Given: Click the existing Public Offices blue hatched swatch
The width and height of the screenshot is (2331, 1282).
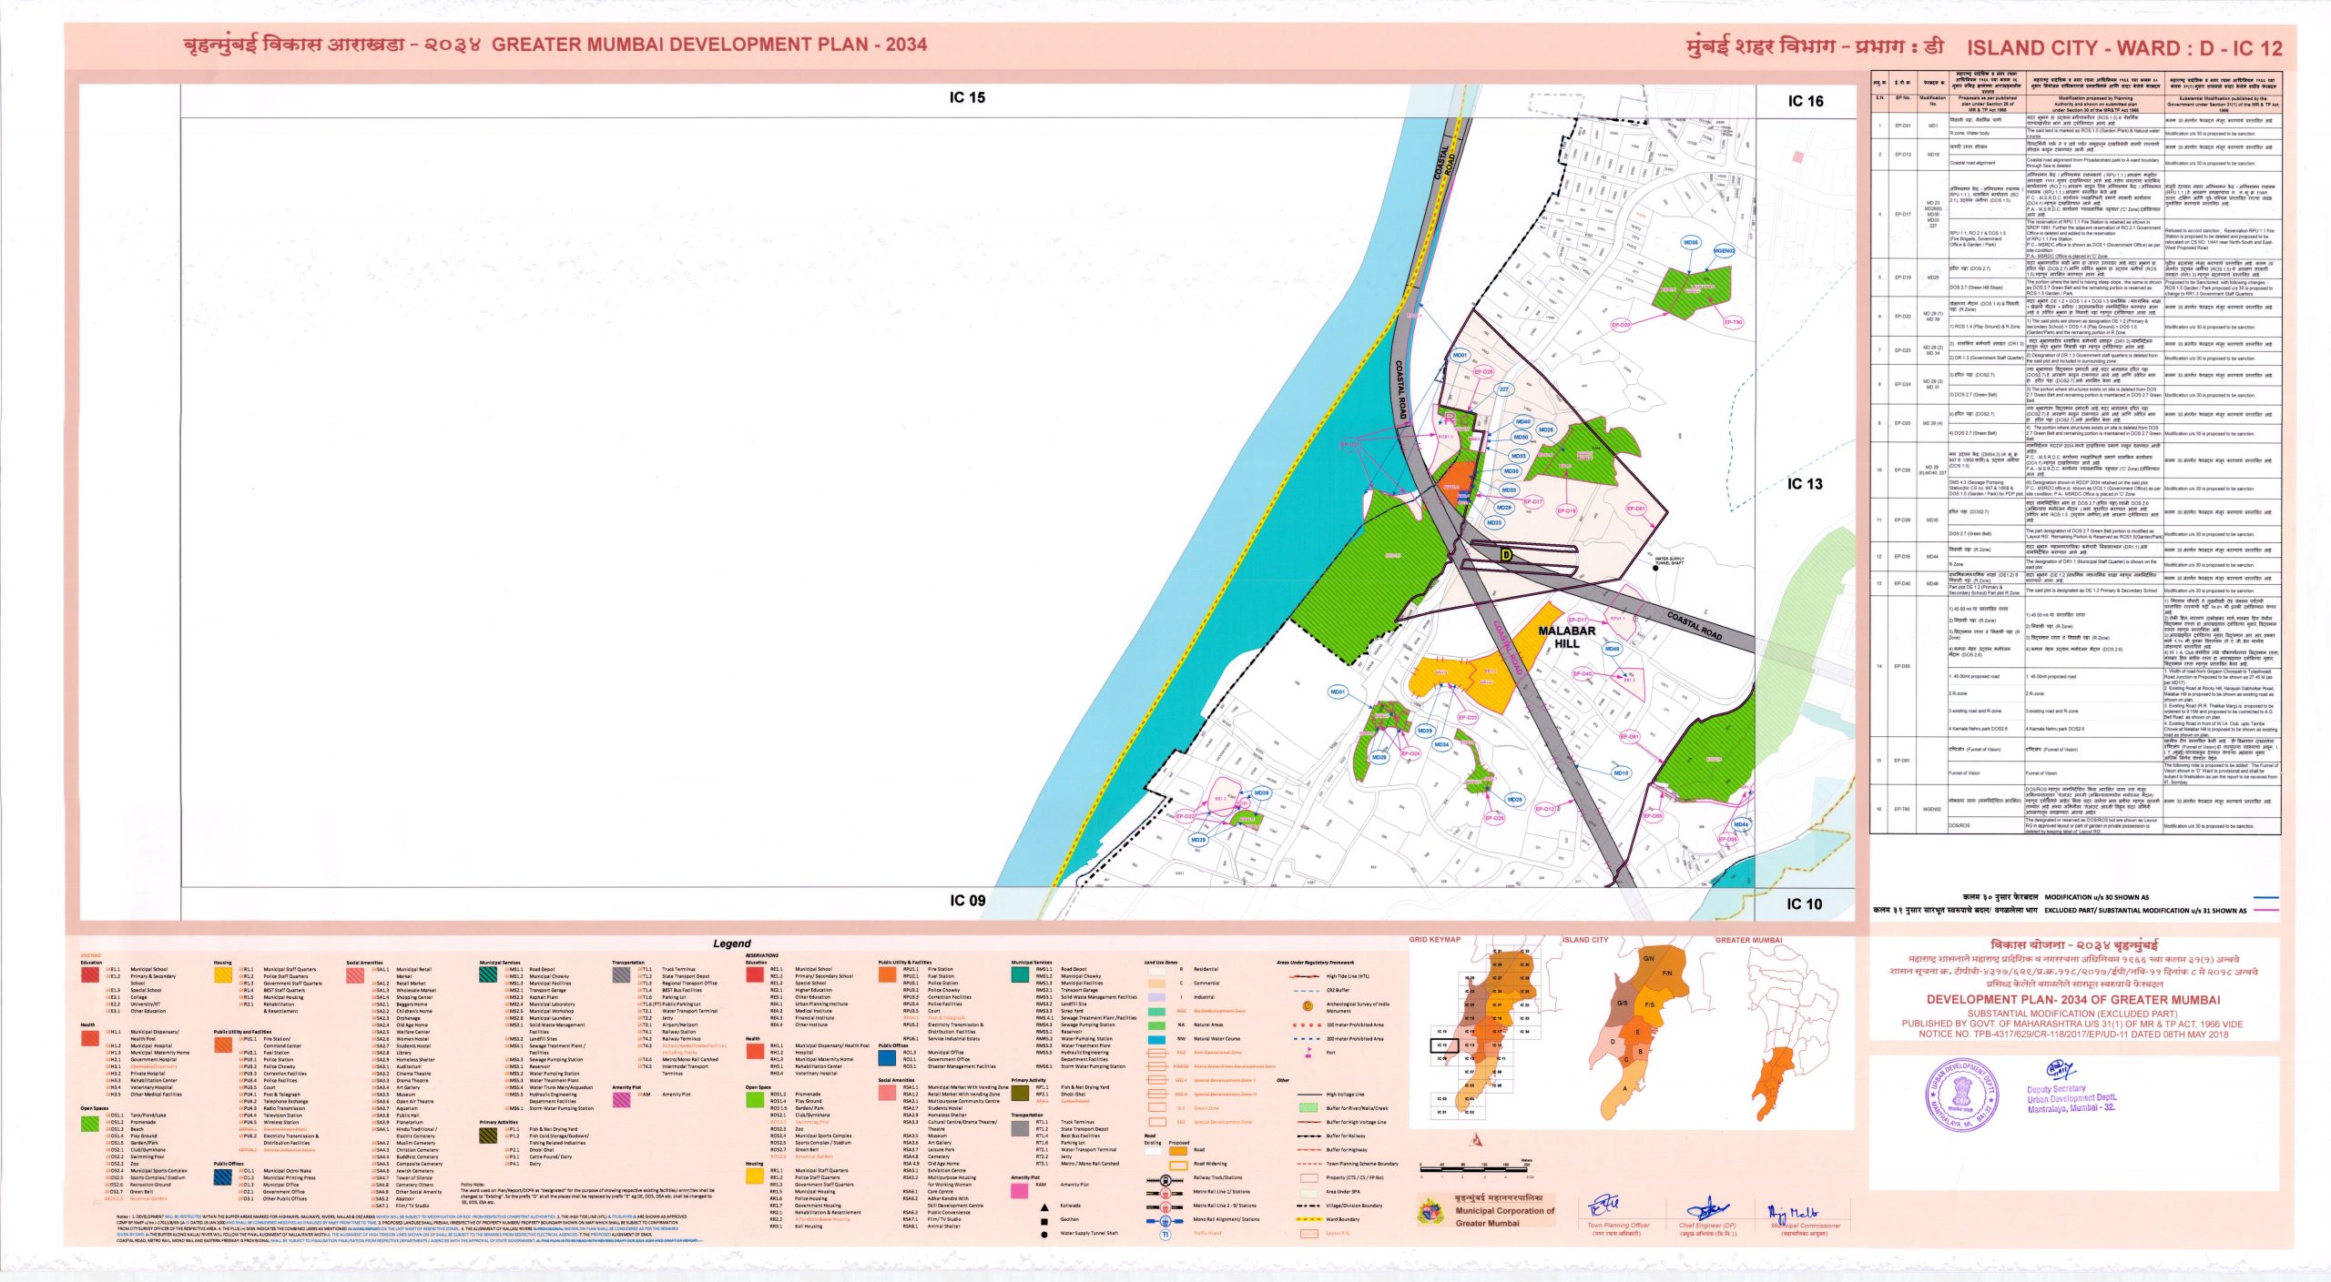Looking at the screenshot, I should [222, 1176].
